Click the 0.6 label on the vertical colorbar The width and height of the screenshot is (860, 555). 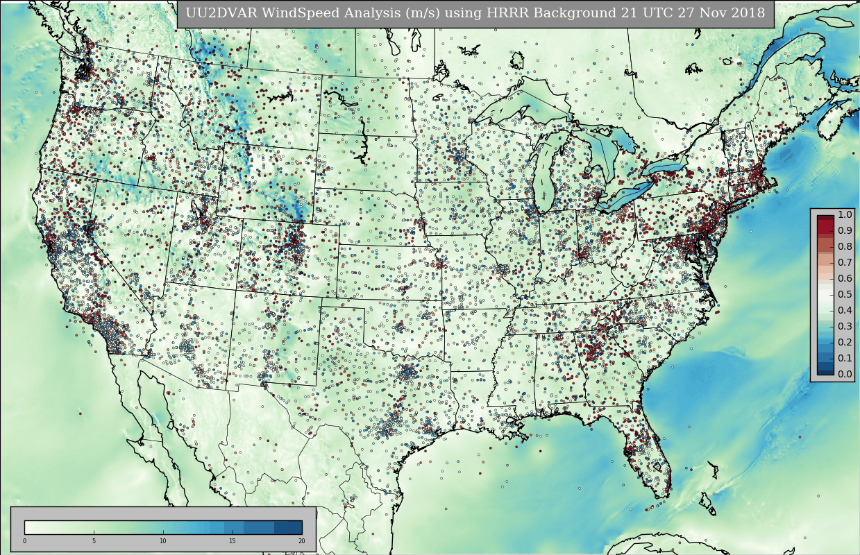tap(845, 278)
